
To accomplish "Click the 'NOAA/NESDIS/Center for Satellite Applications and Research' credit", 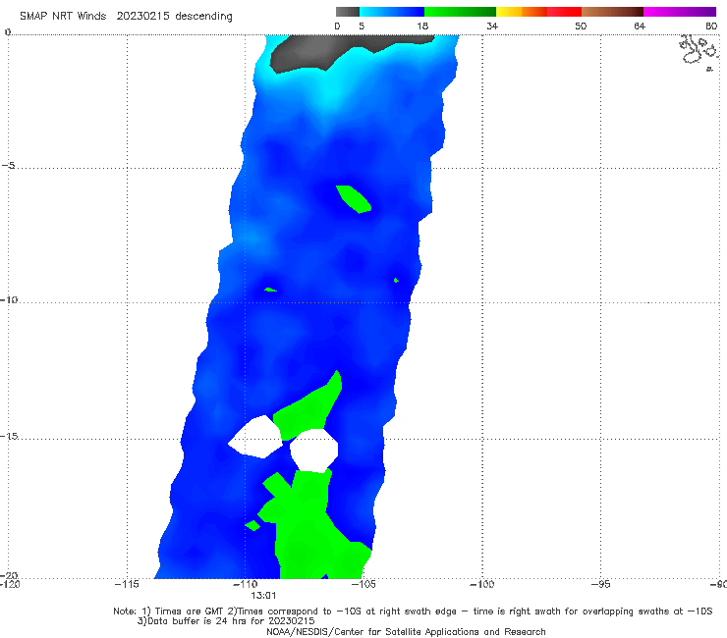I will (x=406, y=632).
